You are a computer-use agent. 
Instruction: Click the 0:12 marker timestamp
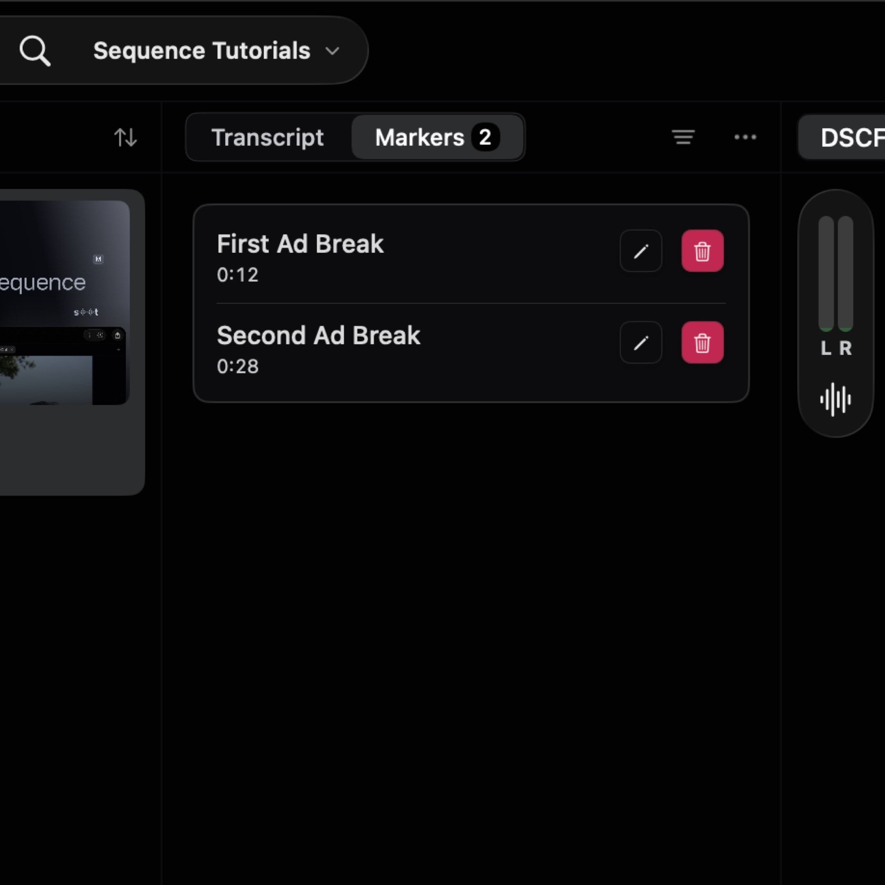[x=237, y=275]
